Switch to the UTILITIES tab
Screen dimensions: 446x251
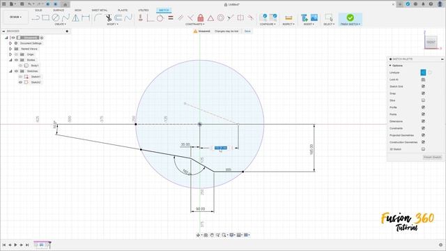coord(144,10)
